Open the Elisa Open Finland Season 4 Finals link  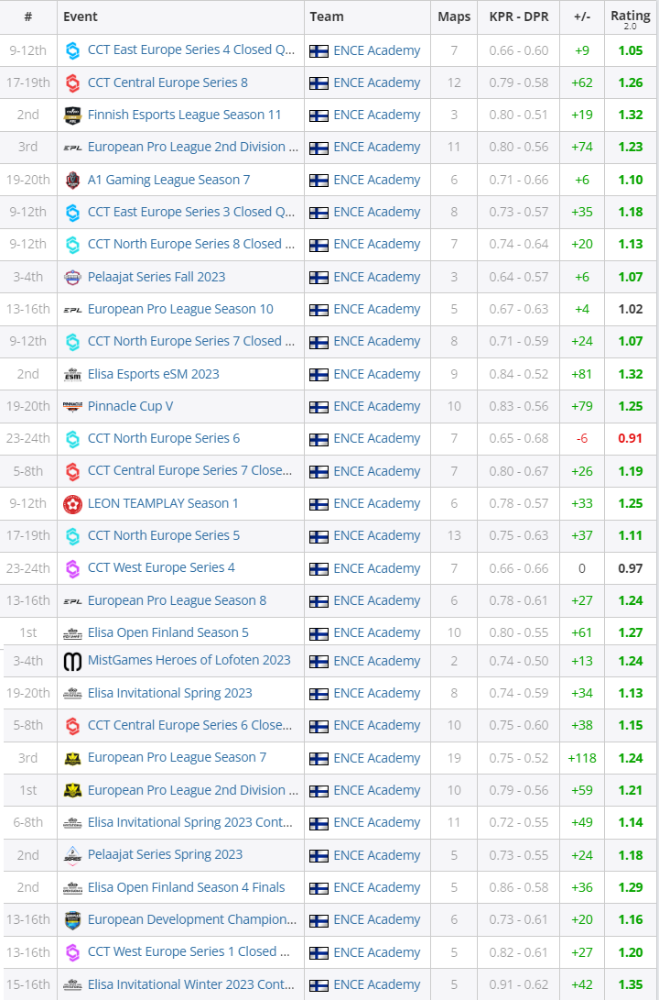pos(186,887)
